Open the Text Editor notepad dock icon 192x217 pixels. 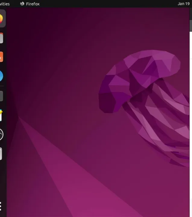point(1,115)
